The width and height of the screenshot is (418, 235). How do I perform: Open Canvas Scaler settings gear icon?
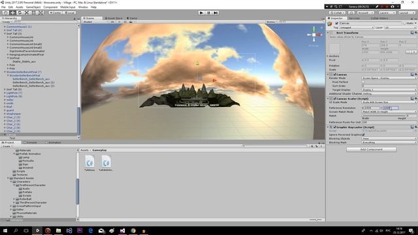coord(416,99)
